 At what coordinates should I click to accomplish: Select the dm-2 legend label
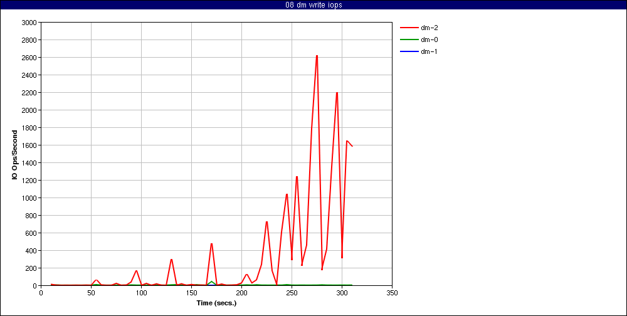tap(429, 28)
